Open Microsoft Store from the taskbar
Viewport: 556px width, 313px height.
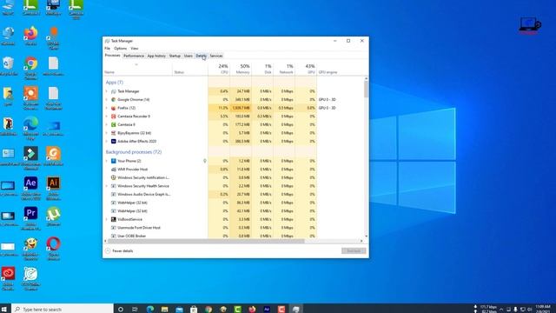194,310
